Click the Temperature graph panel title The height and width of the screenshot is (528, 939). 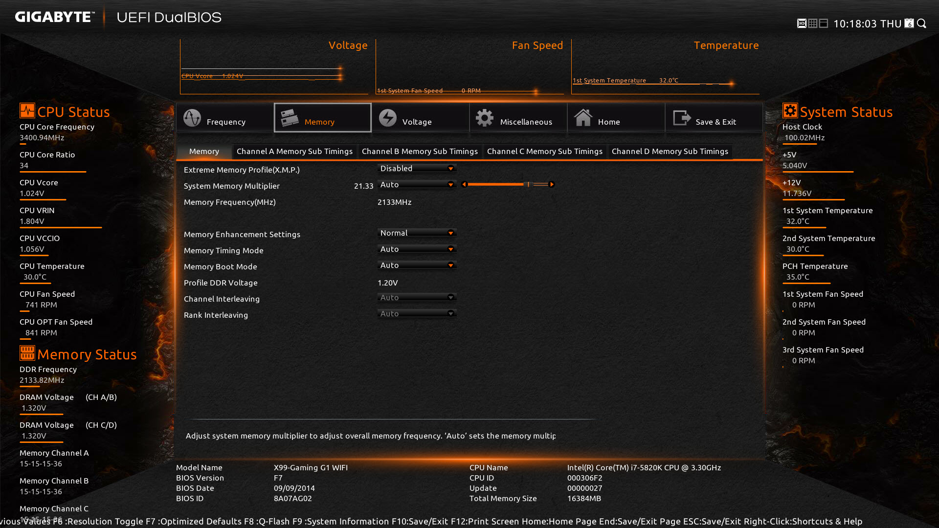726,45
